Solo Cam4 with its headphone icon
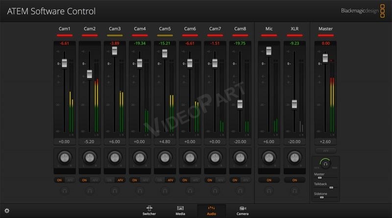This screenshot has width=392, height=218. point(140,191)
